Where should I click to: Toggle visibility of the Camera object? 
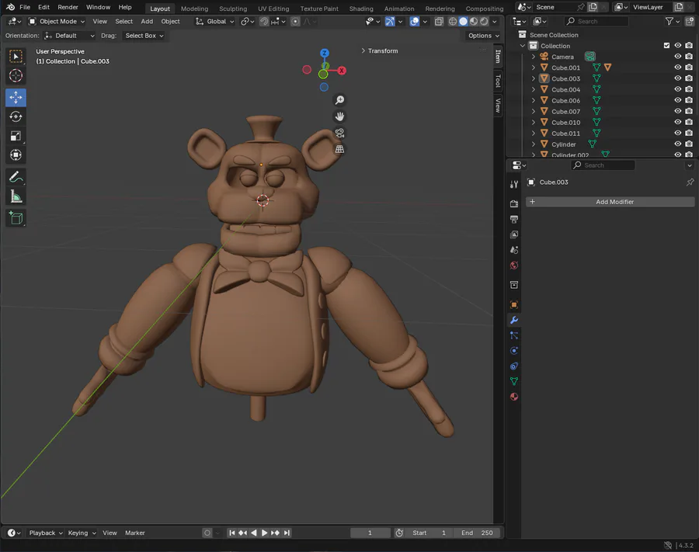click(x=677, y=57)
